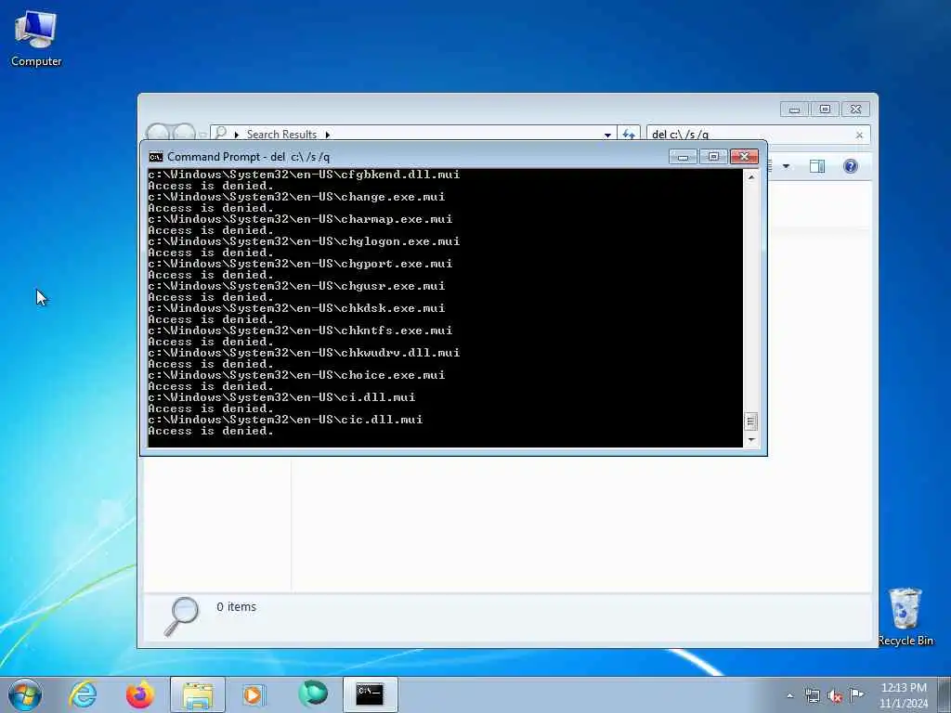Close the Command Prompt window
Viewport: 951px width, 713px height.
pyautogui.click(x=744, y=157)
